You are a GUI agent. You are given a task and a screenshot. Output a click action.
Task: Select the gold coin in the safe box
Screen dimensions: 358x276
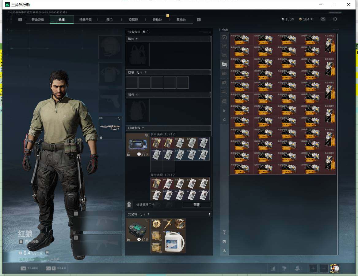pyautogui.click(x=156, y=224)
